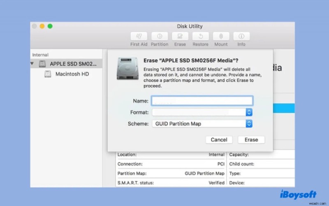Click the Location: Internal row
The height and width of the screenshot is (206, 329).
click(x=171, y=155)
